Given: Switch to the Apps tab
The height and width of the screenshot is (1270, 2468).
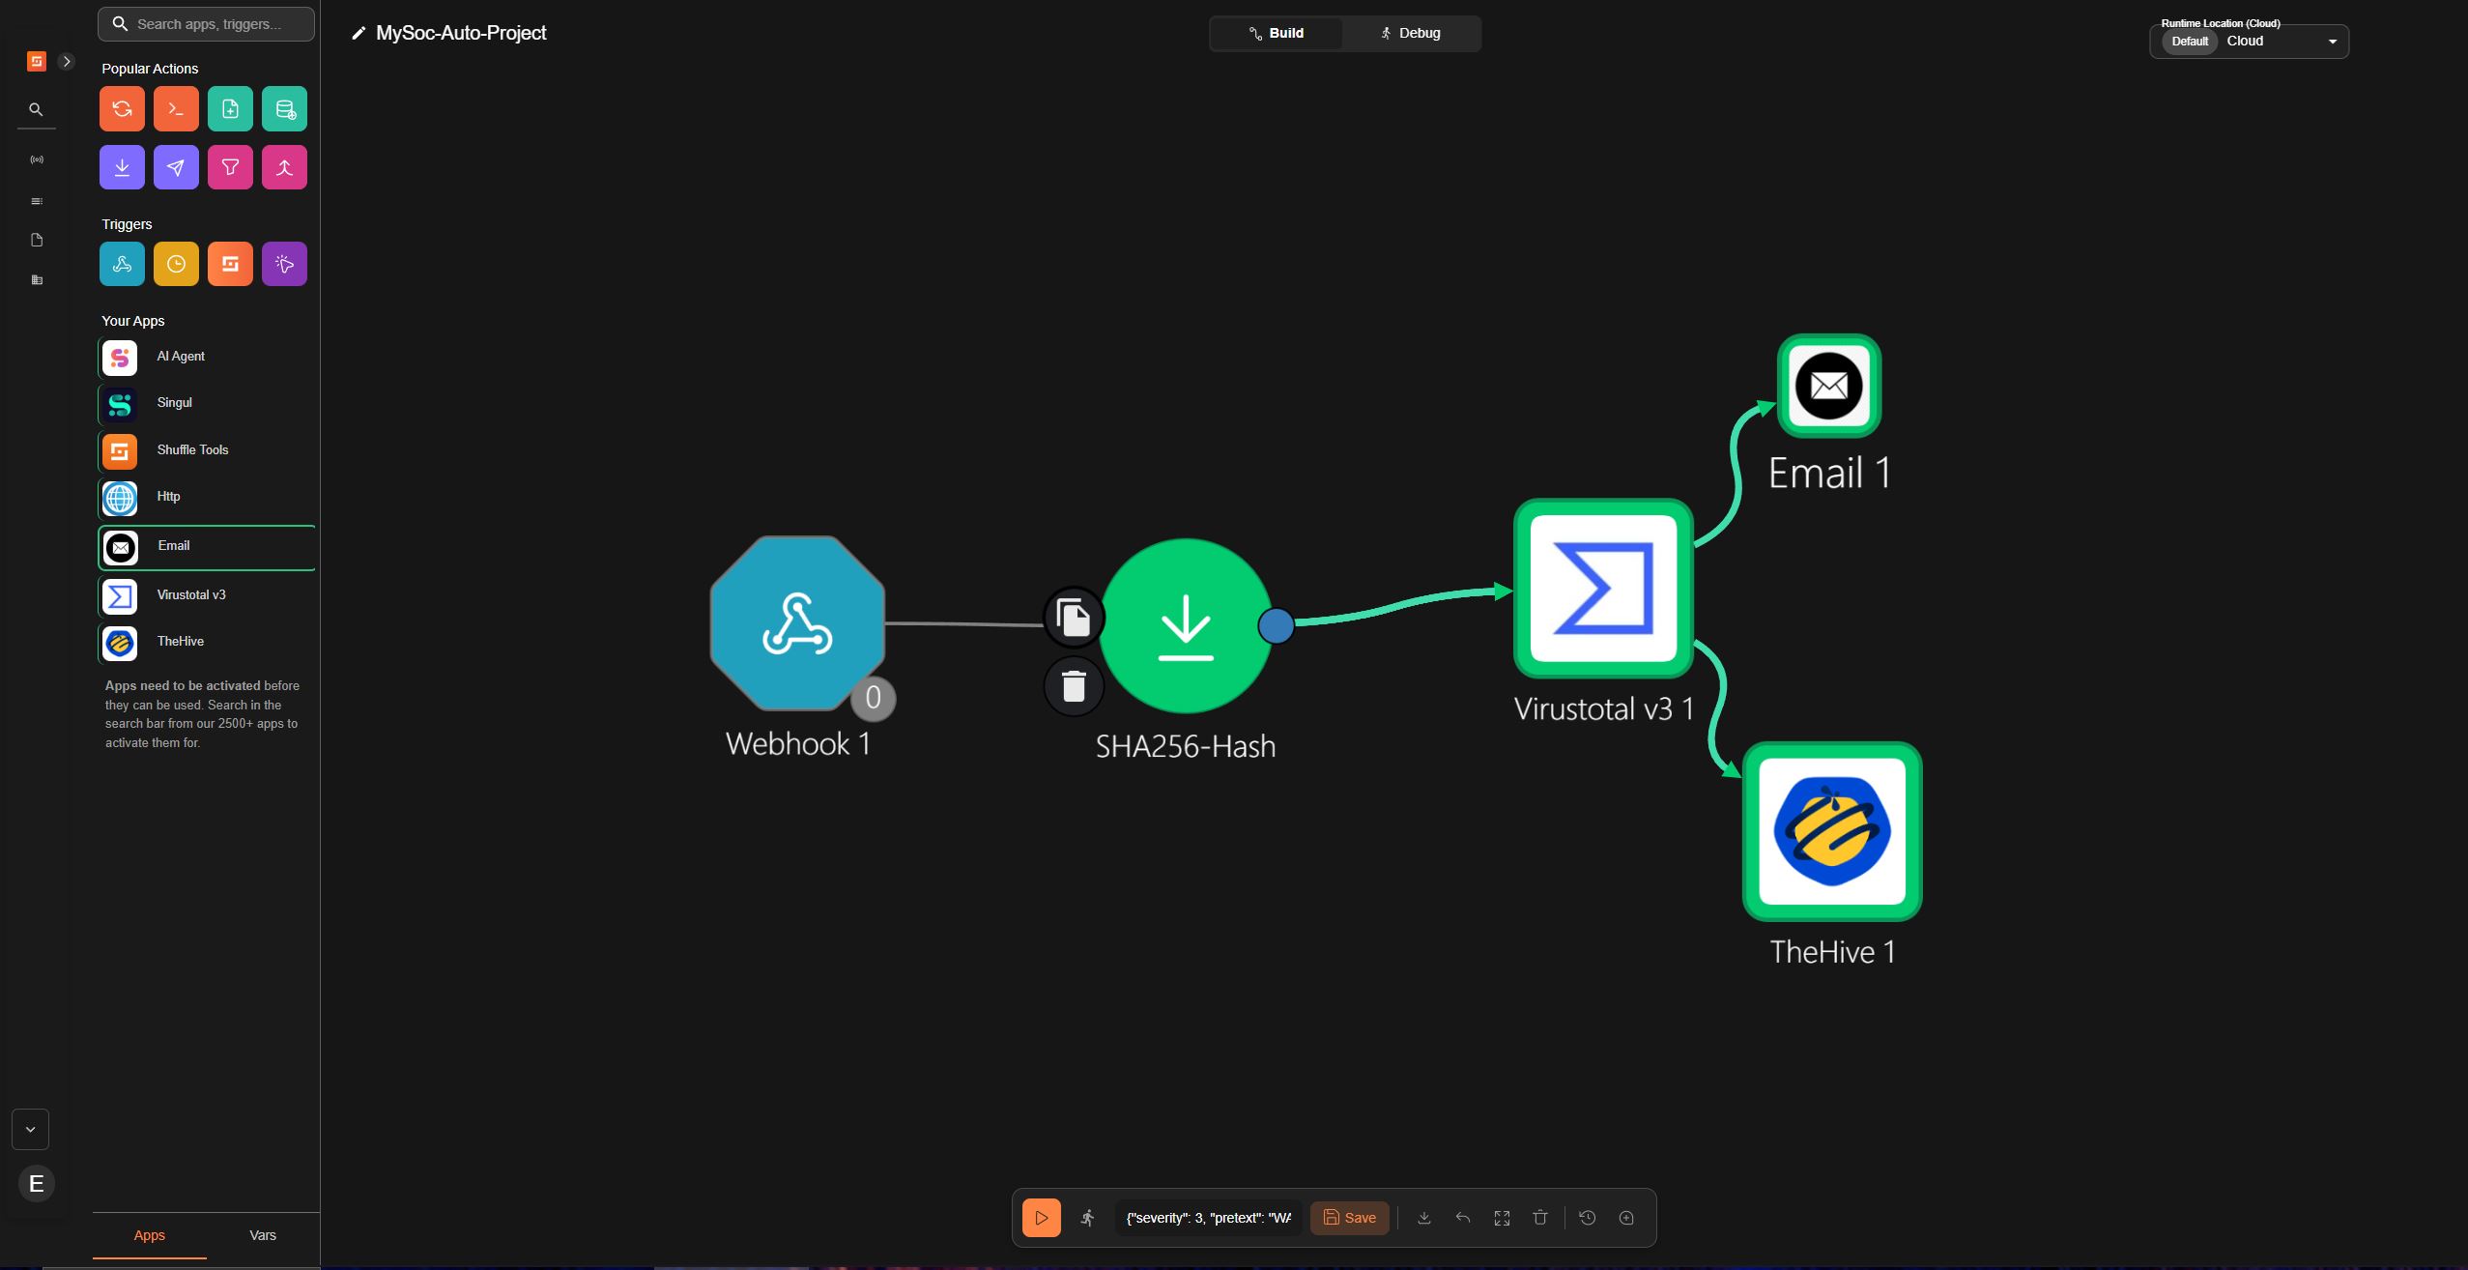Looking at the screenshot, I should [x=149, y=1235].
